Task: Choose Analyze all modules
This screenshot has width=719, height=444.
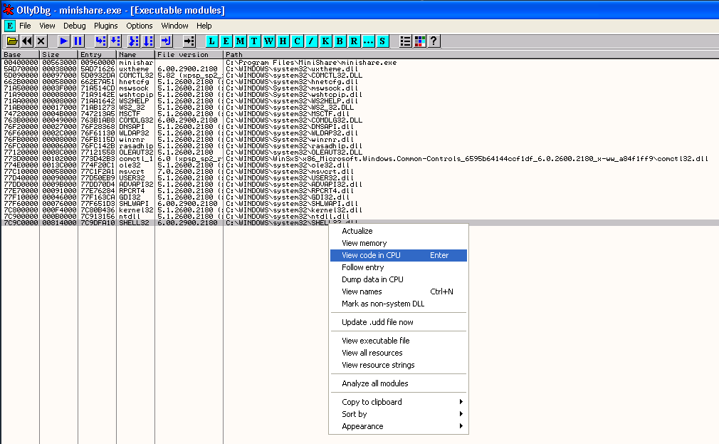Action: [399, 383]
